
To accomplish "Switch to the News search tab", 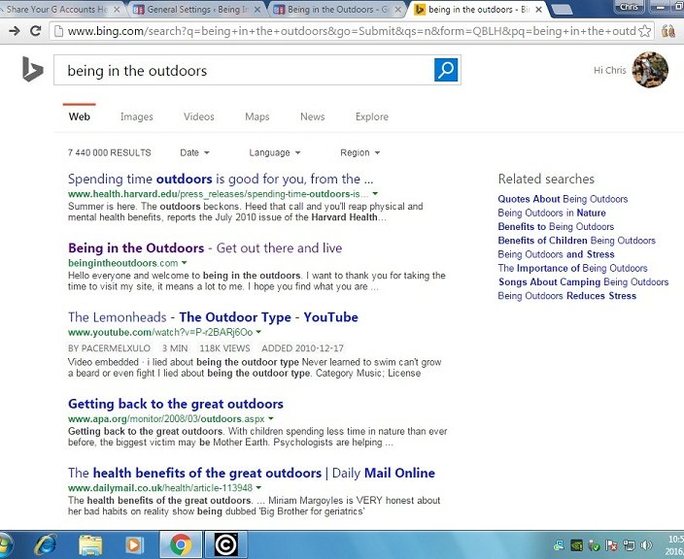I will pyautogui.click(x=312, y=116).
